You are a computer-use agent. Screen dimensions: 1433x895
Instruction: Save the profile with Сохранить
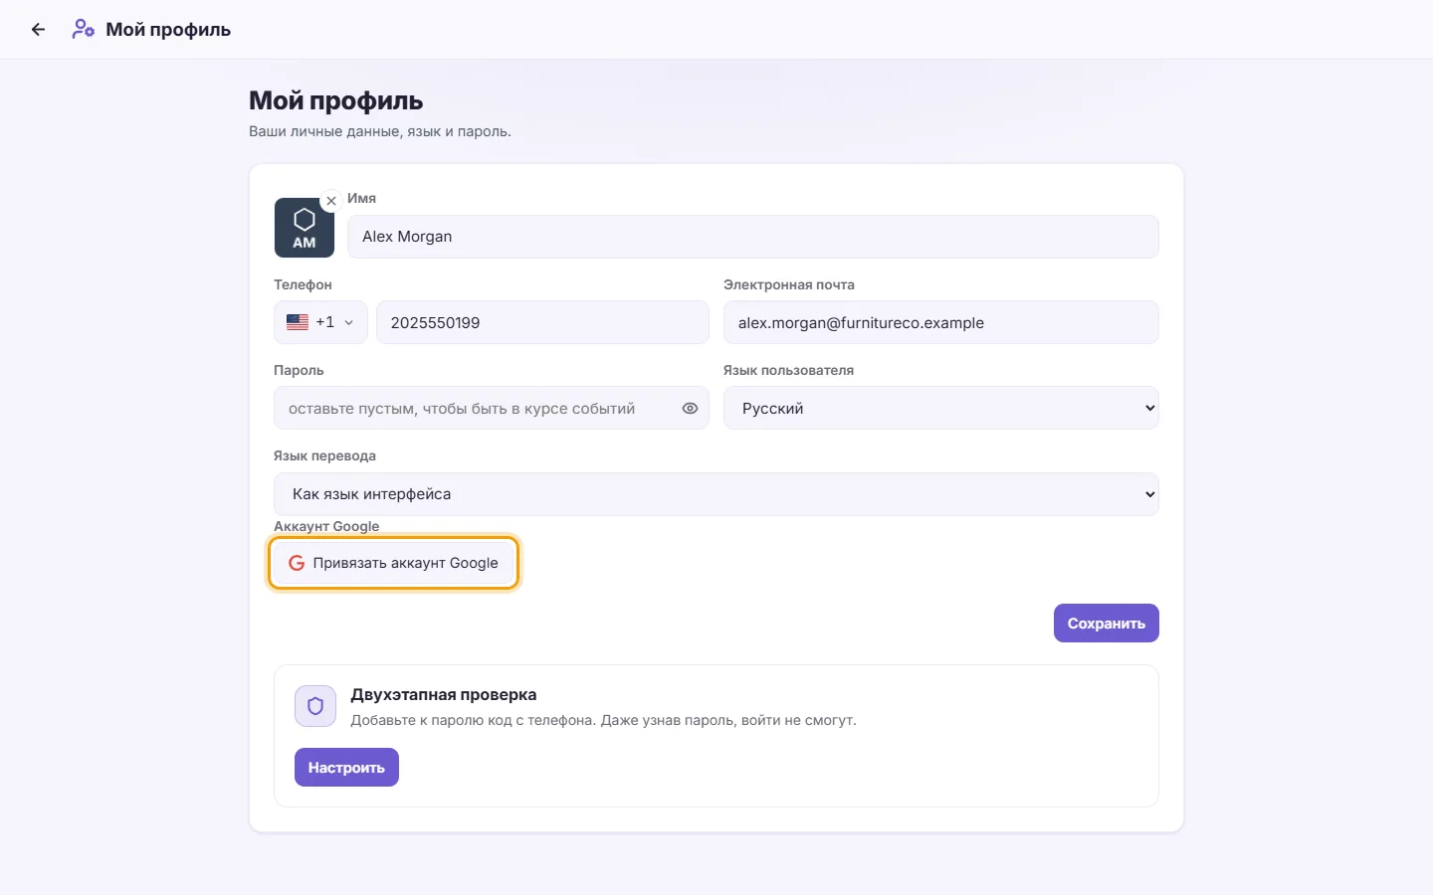click(x=1107, y=624)
